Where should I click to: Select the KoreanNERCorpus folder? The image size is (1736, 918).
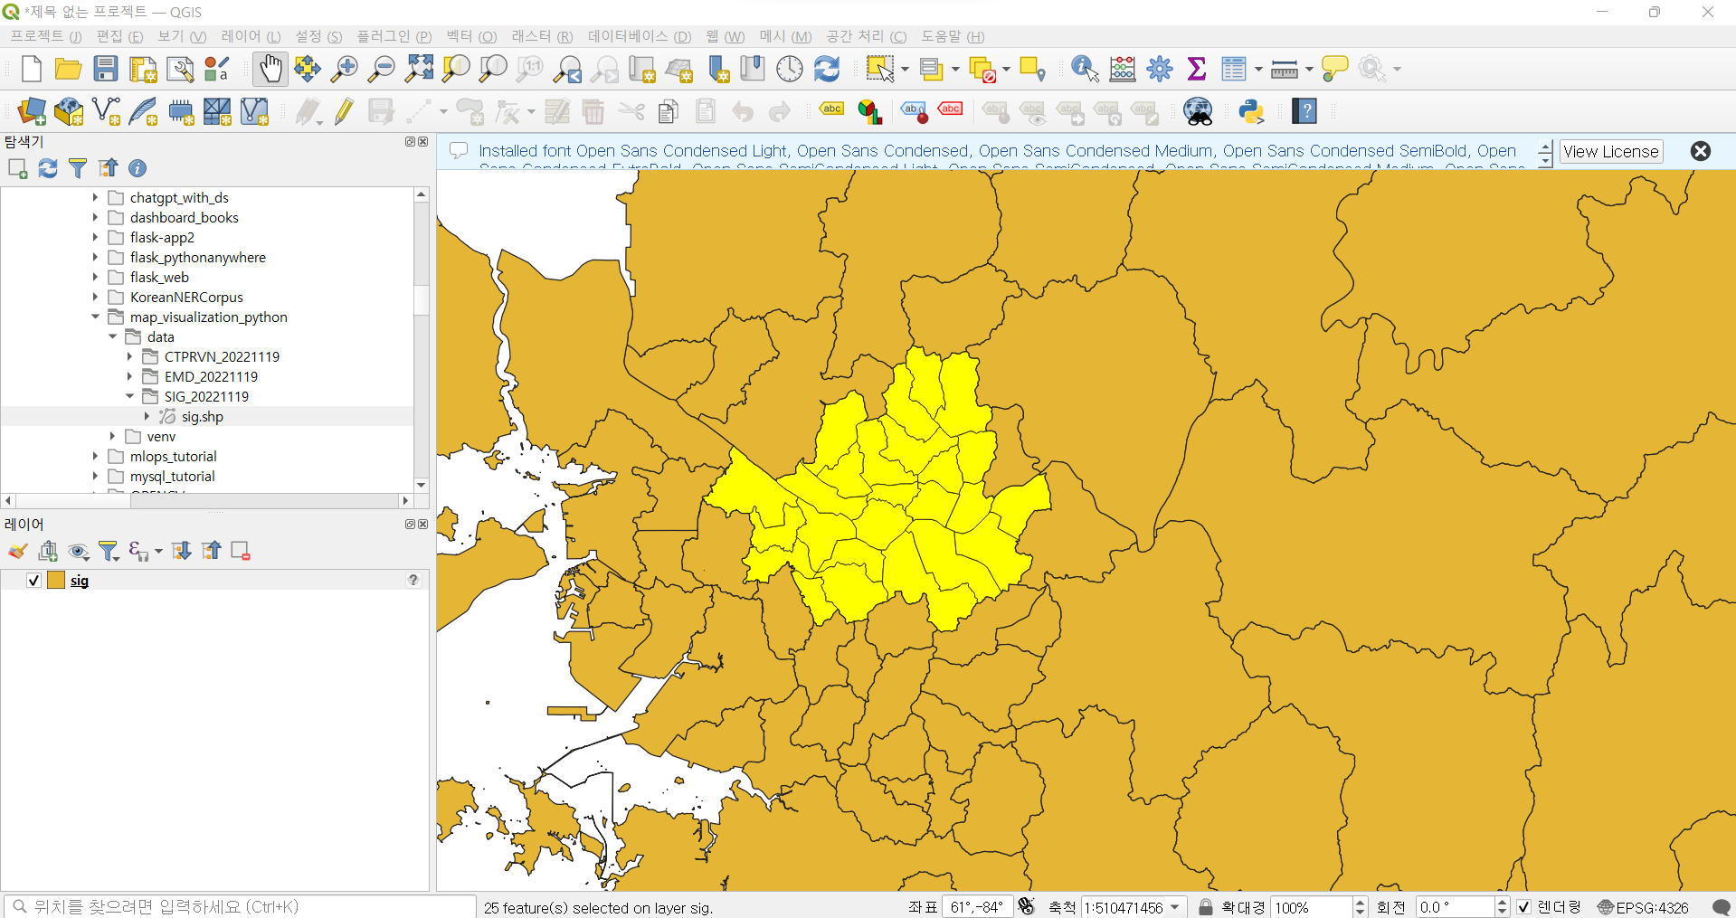click(x=186, y=297)
